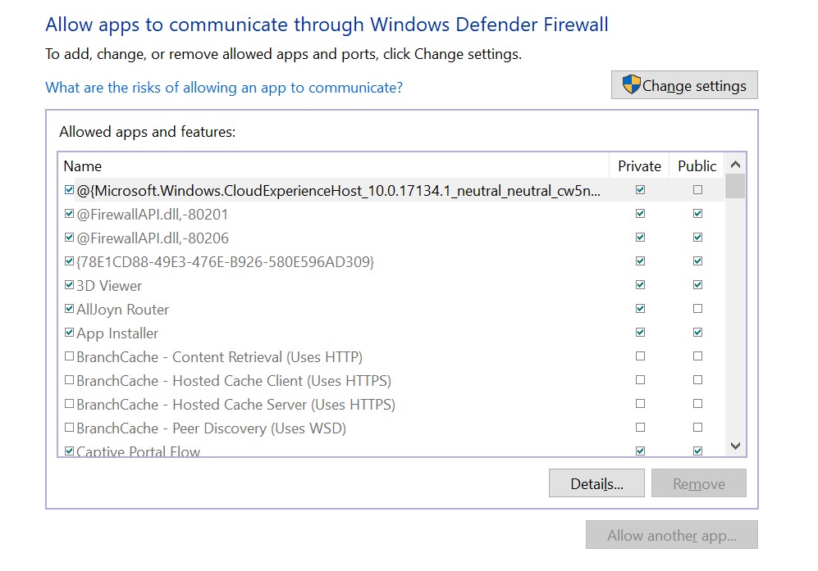Toggle Private checkbox for CloudExperienceHost

coord(640,189)
